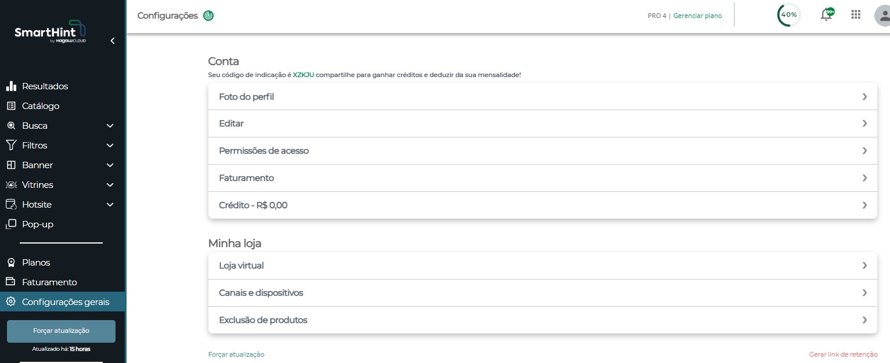Click the Gerar link de retenção link
The image size is (890, 363).
point(843,354)
